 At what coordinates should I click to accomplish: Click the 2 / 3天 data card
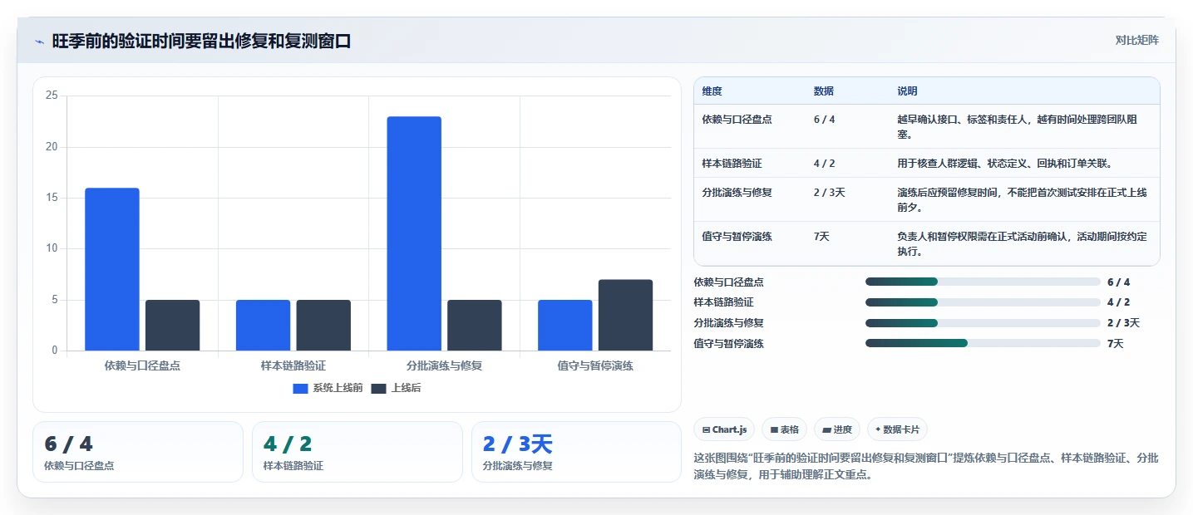[x=576, y=452]
